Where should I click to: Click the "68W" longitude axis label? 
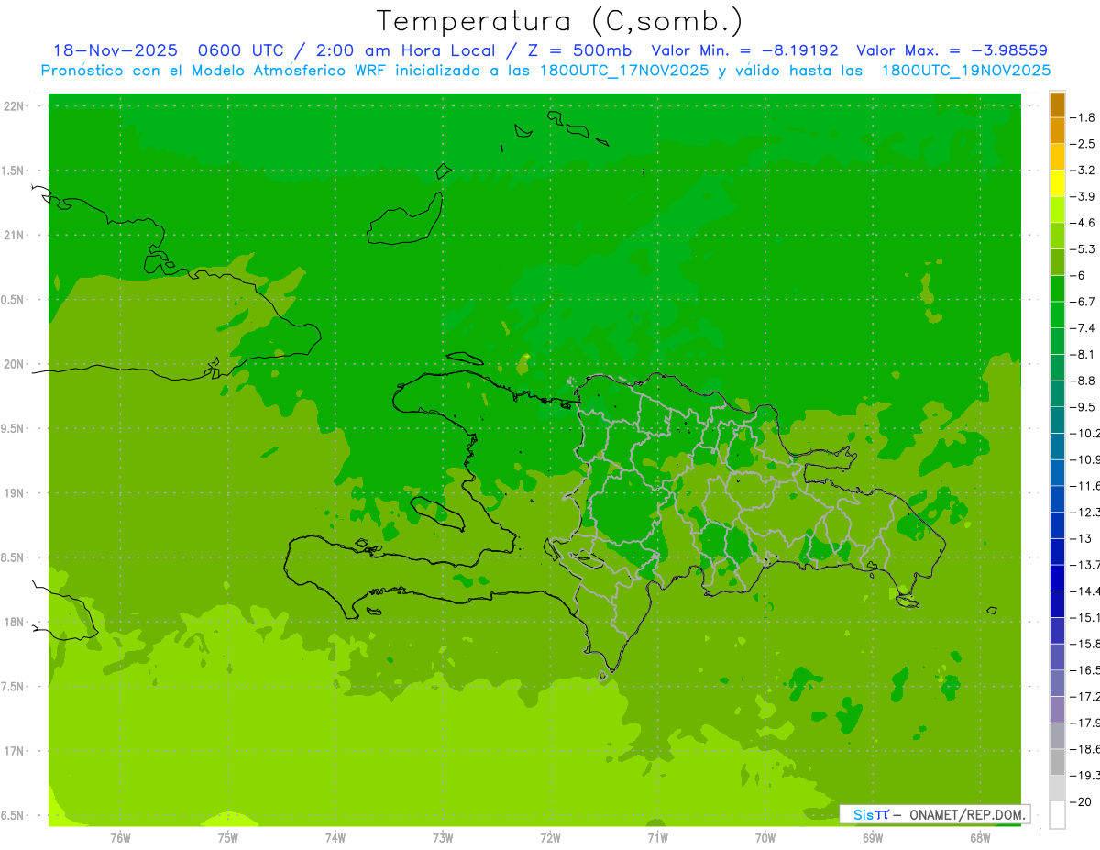click(980, 836)
